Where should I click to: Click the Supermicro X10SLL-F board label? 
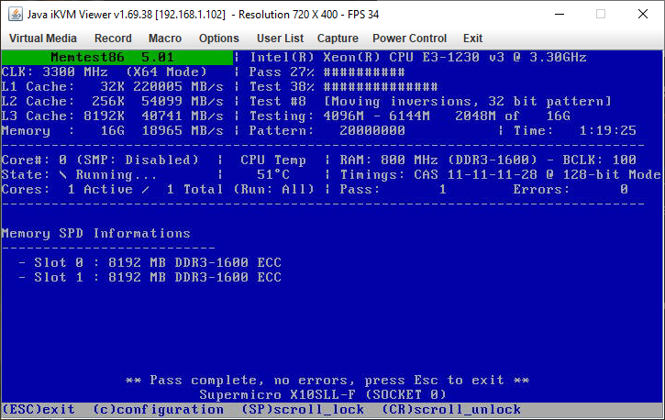tap(323, 394)
